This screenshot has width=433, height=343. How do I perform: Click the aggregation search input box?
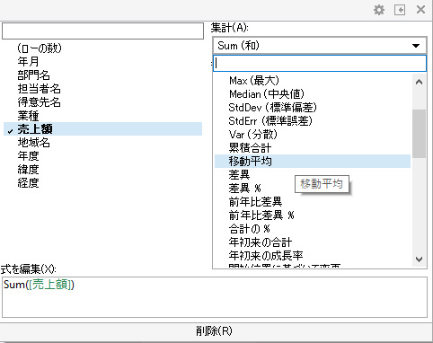[320, 63]
